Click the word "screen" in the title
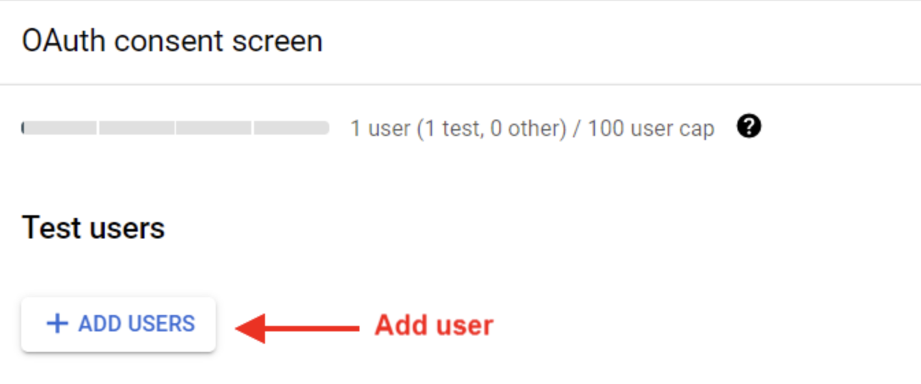Image resolution: width=921 pixels, height=384 pixels. coord(277,41)
